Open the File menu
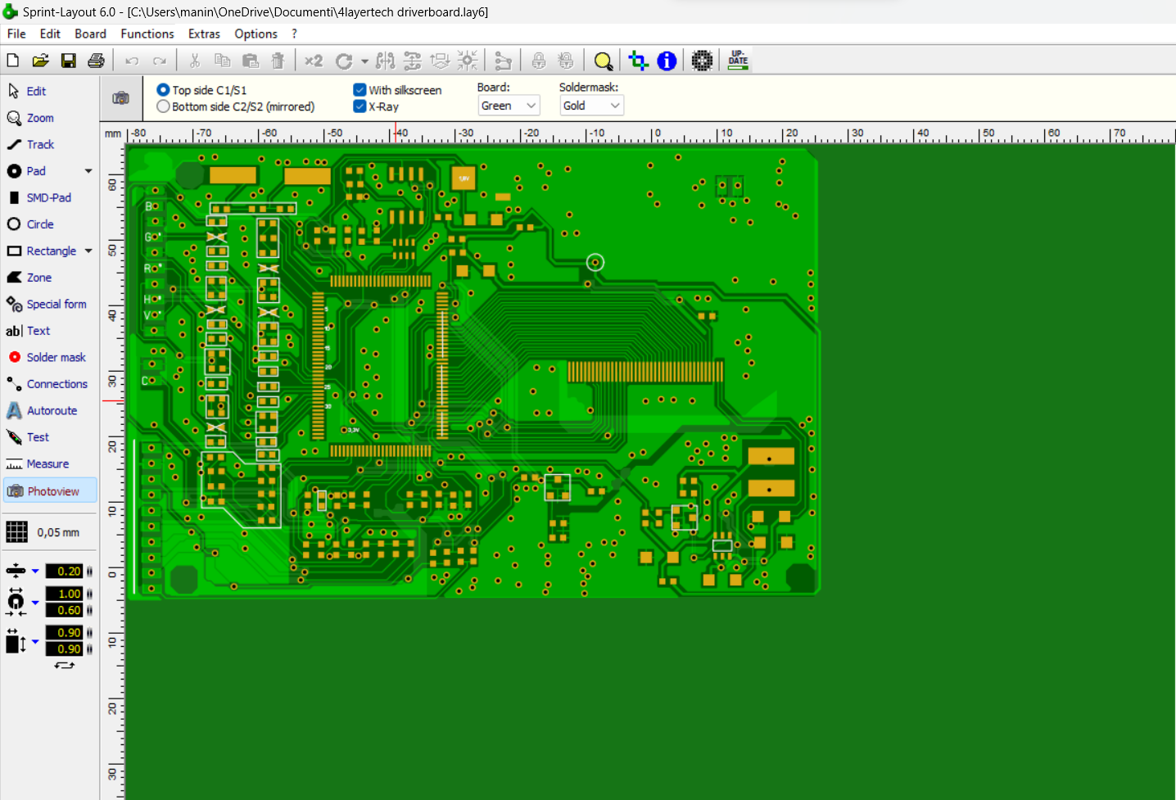Viewport: 1176px width, 800px height. point(16,34)
